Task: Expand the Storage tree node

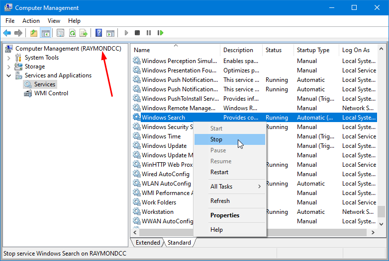Action: tap(8, 67)
